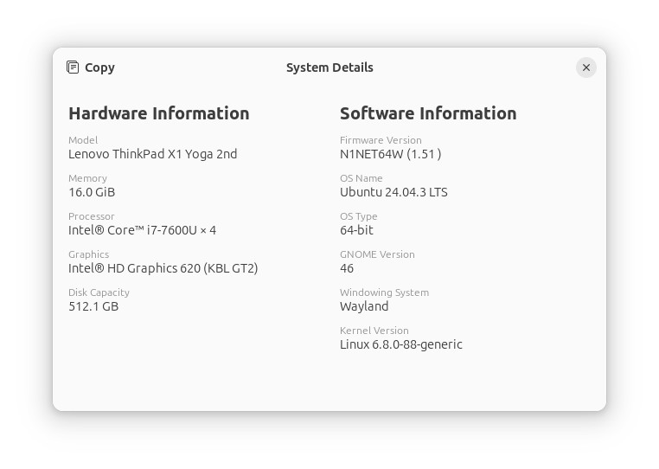Select the 'Ubuntu 24.04.3 LTS' value
The width and height of the screenshot is (659, 469).
coord(393,192)
